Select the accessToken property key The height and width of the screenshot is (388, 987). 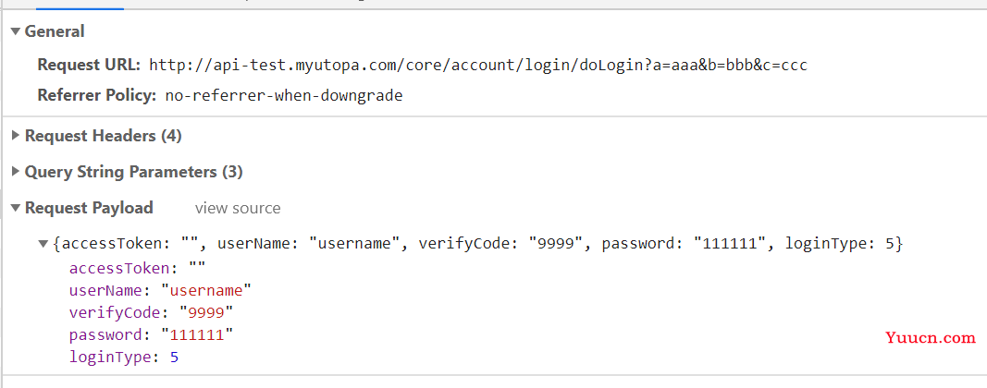click(x=119, y=269)
